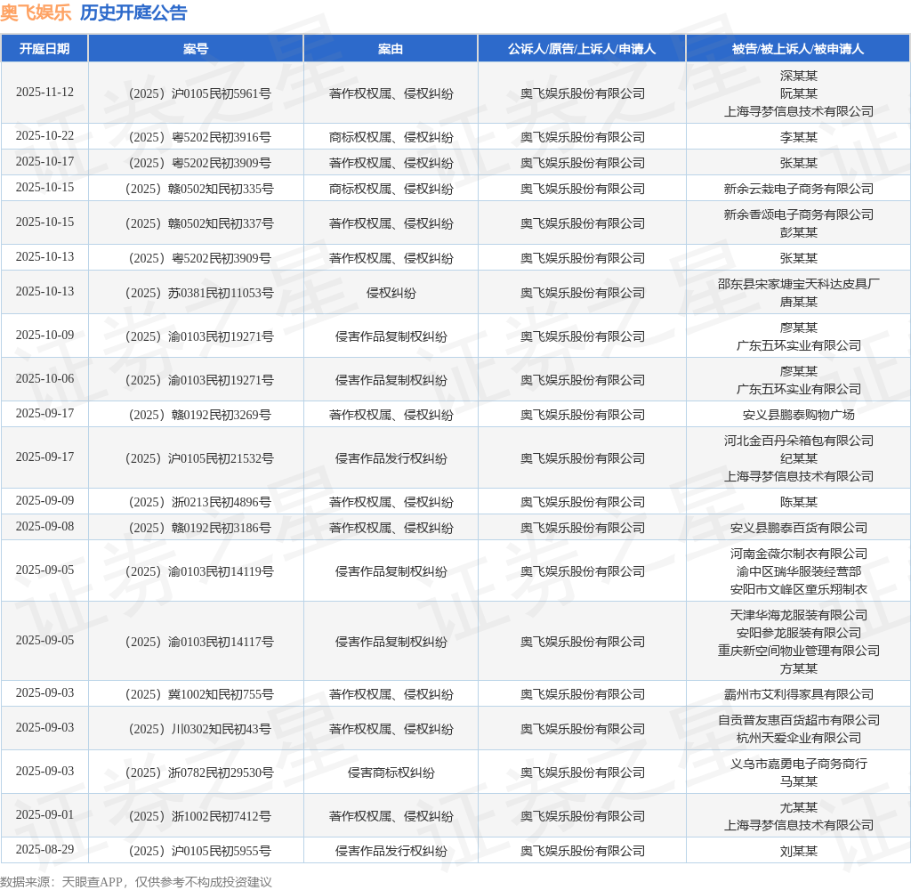This screenshot has height=890, width=911.
Task: Select the 被告/被上诉人/被申请人 column header
Action: coord(798,49)
